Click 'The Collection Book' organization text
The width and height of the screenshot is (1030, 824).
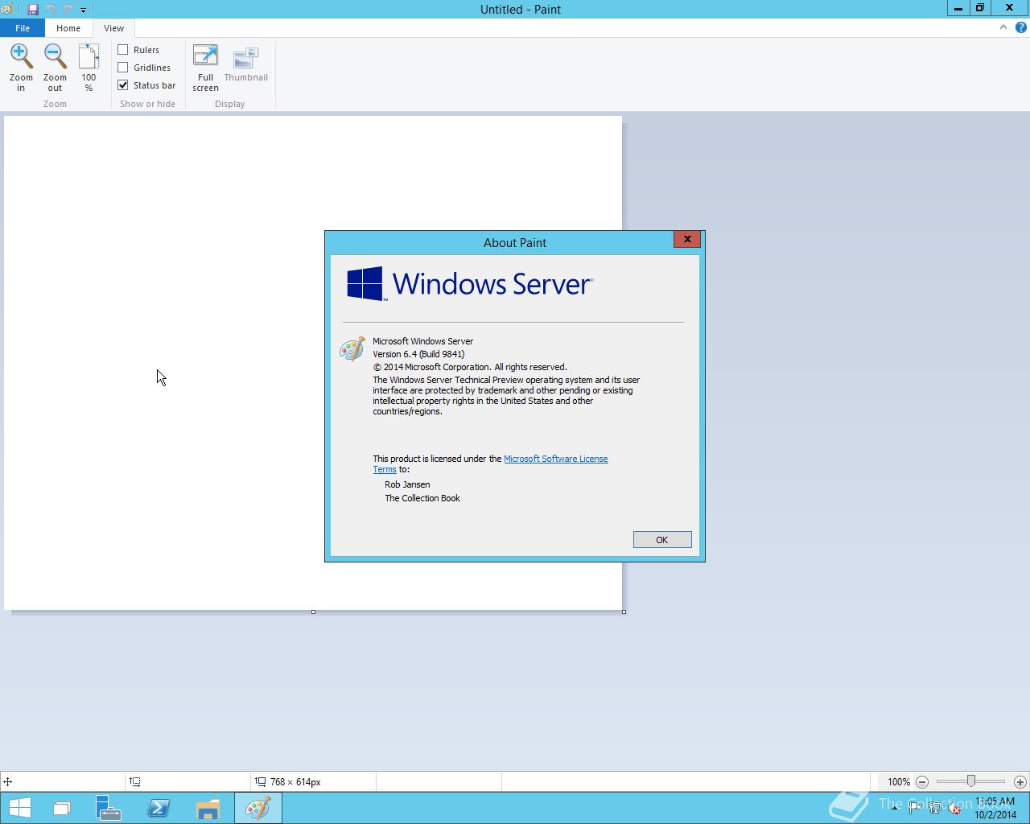tap(422, 498)
